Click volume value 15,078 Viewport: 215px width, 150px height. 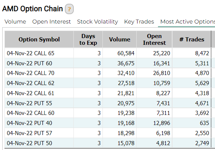click(x=126, y=143)
